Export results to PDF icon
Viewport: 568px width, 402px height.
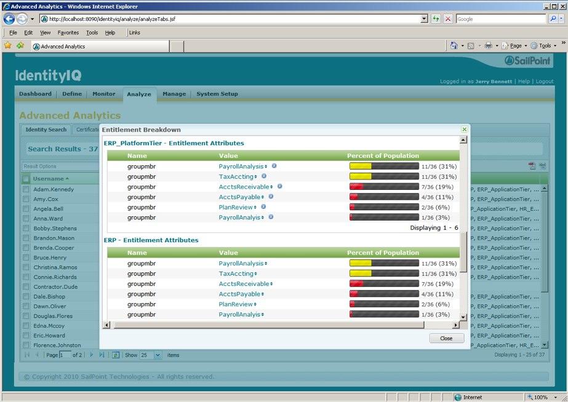coord(532,166)
